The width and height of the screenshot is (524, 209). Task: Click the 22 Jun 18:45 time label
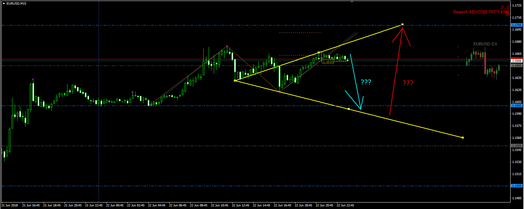coord(303,205)
